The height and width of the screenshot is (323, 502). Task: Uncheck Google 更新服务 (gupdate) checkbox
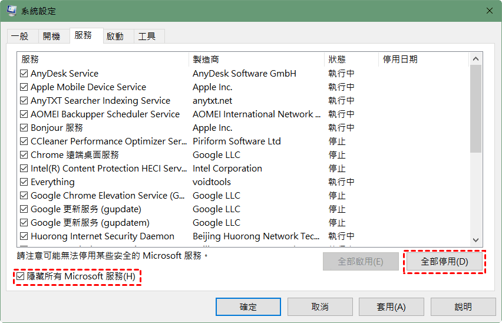(x=24, y=209)
